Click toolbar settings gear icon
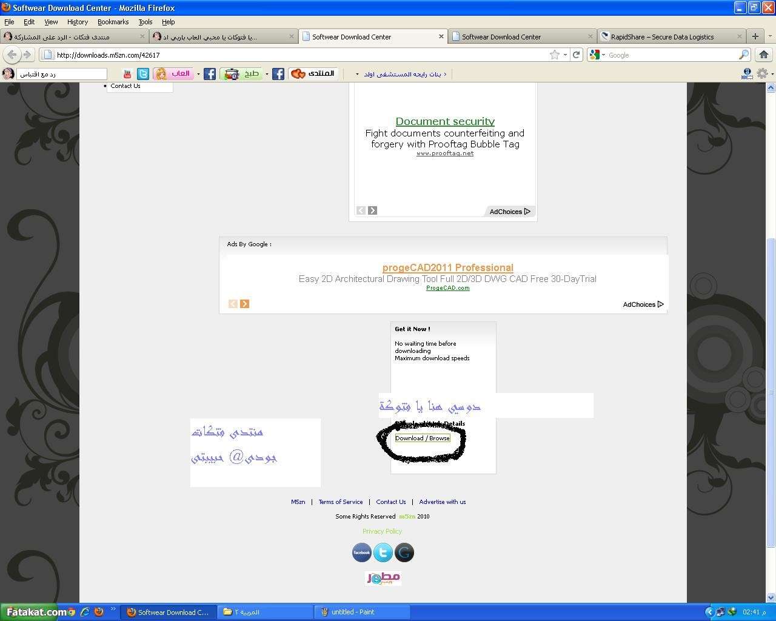The image size is (776, 621). (762, 73)
